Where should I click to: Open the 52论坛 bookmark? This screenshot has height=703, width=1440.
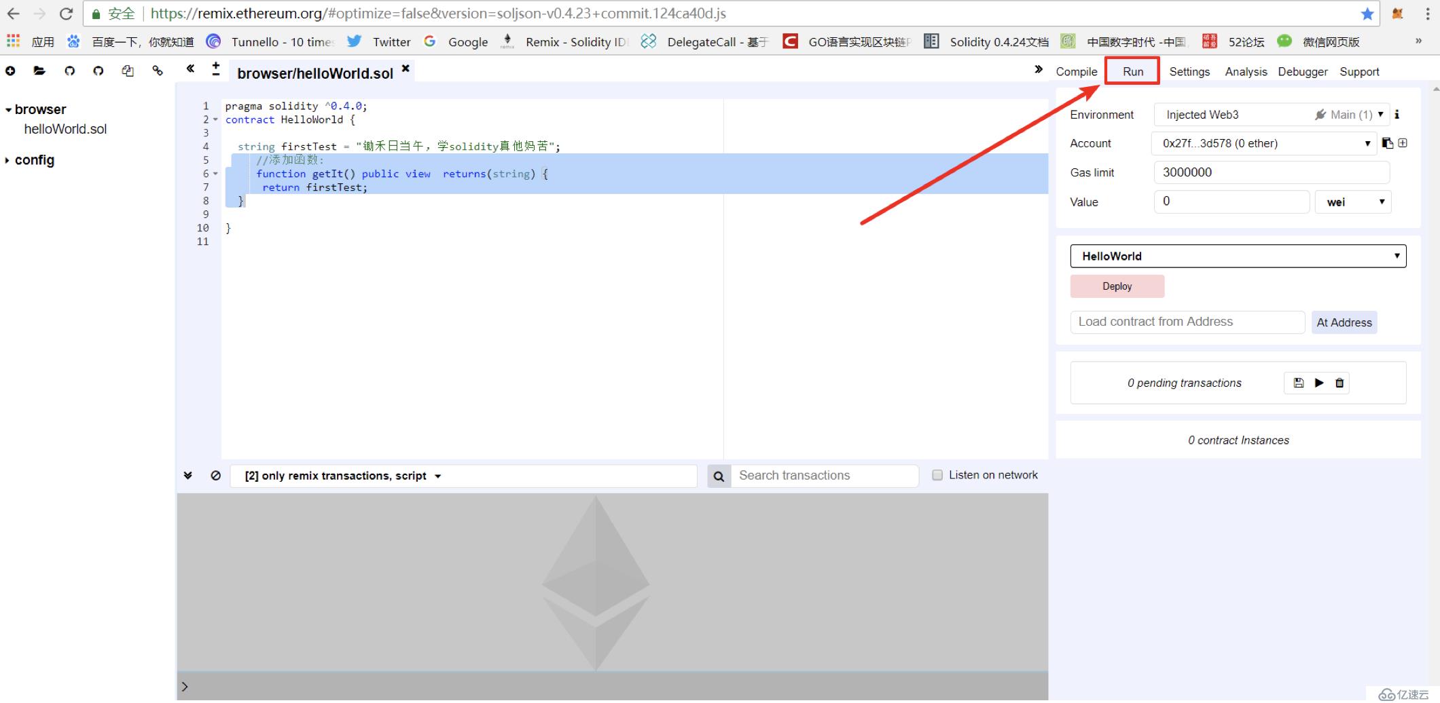[1233, 41]
